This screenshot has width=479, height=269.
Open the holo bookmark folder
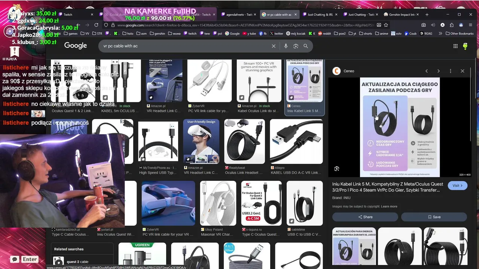[x=128, y=33]
